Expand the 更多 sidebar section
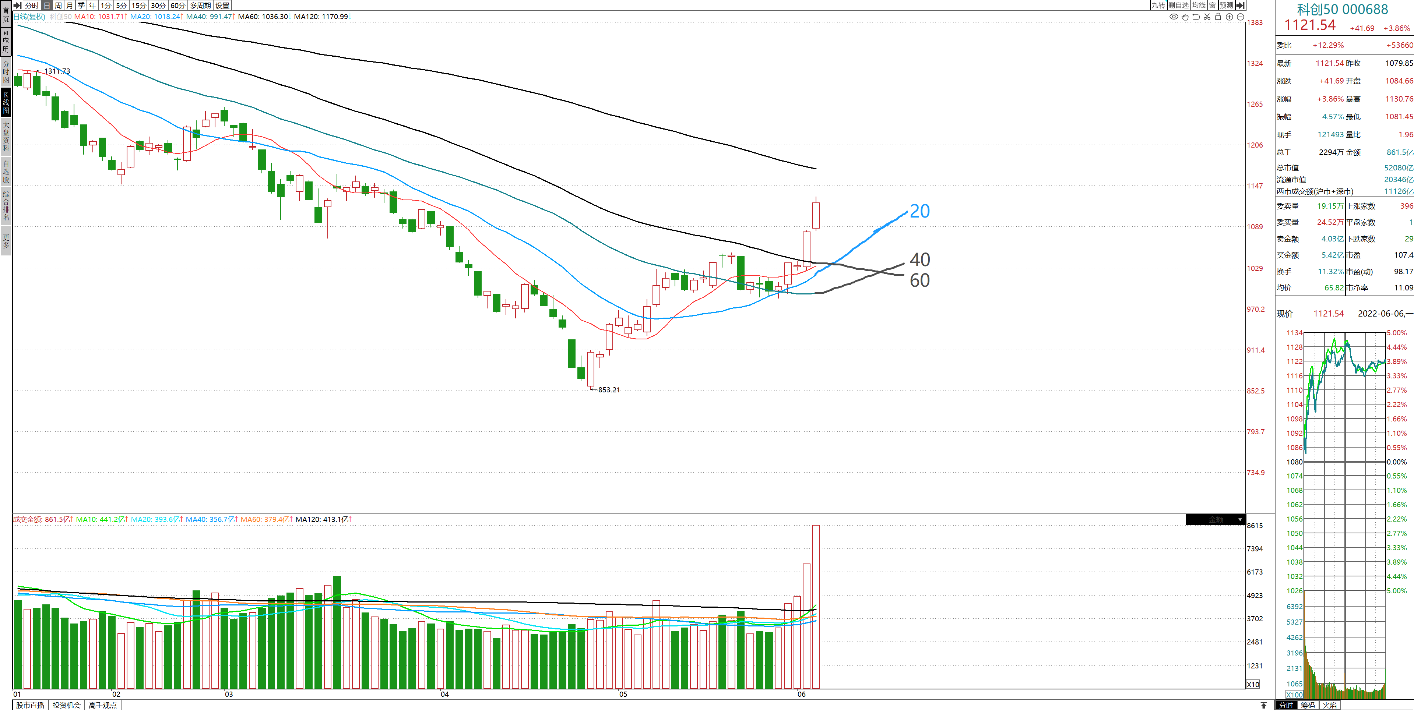Screen dimensions: 1414x710 tap(6, 241)
